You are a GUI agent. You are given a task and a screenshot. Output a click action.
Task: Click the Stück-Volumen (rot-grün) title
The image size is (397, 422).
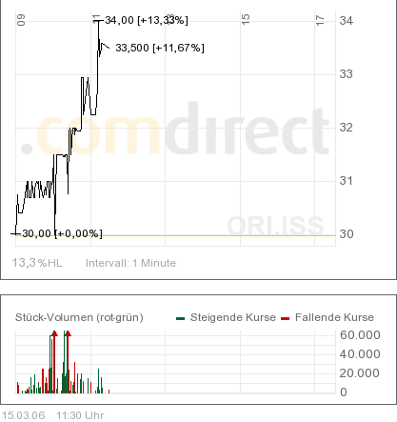(x=79, y=317)
